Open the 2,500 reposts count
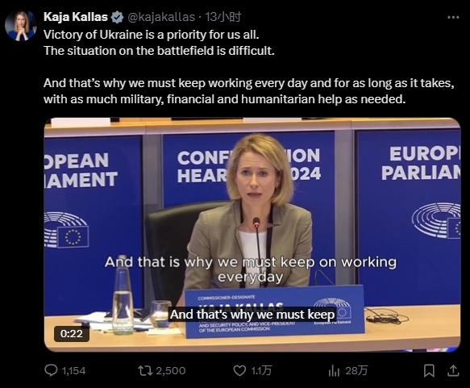The image size is (470, 388). click(x=171, y=371)
